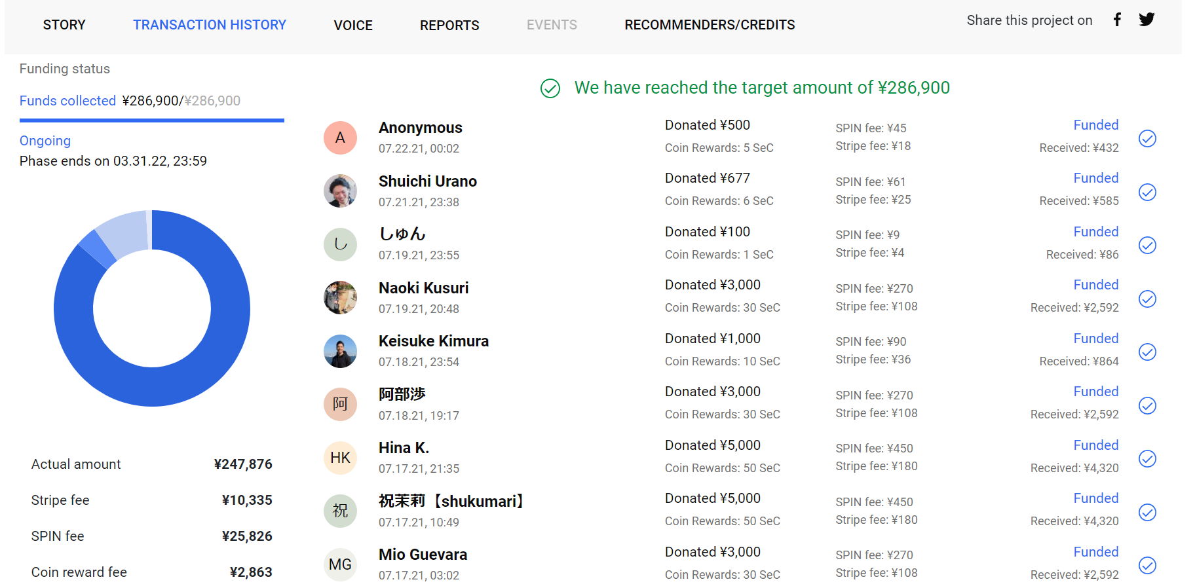Open the Story tab

pos(64,25)
